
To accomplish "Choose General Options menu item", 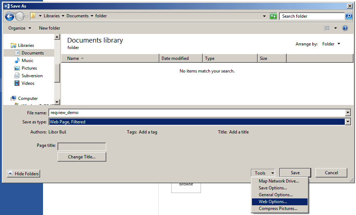I will (280, 194).
